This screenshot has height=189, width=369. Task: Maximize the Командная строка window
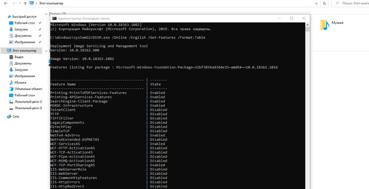tap(291, 18)
